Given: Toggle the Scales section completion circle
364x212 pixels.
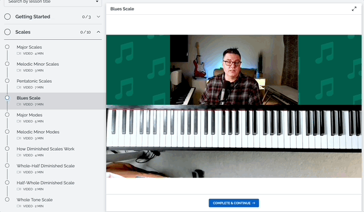Looking at the screenshot, I should pyautogui.click(x=7, y=32).
